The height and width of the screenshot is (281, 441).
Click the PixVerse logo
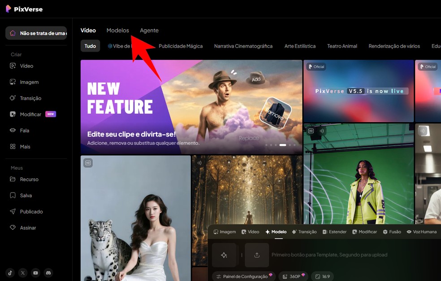click(24, 9)
